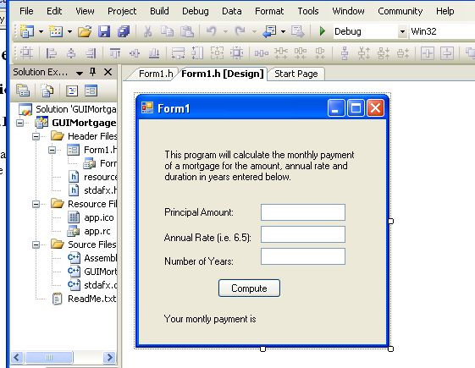
Task: Click the Open File folder icon
Action: pyautogui.click(x=85, y=31)
